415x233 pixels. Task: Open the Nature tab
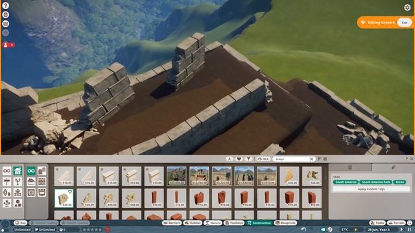[213, 223]
